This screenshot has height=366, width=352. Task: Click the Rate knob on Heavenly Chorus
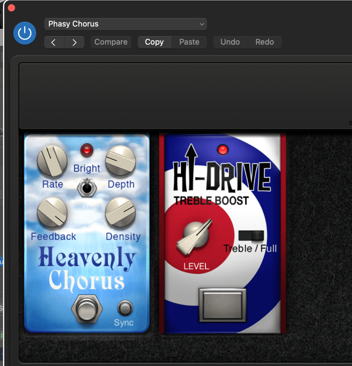click(52, 161)
